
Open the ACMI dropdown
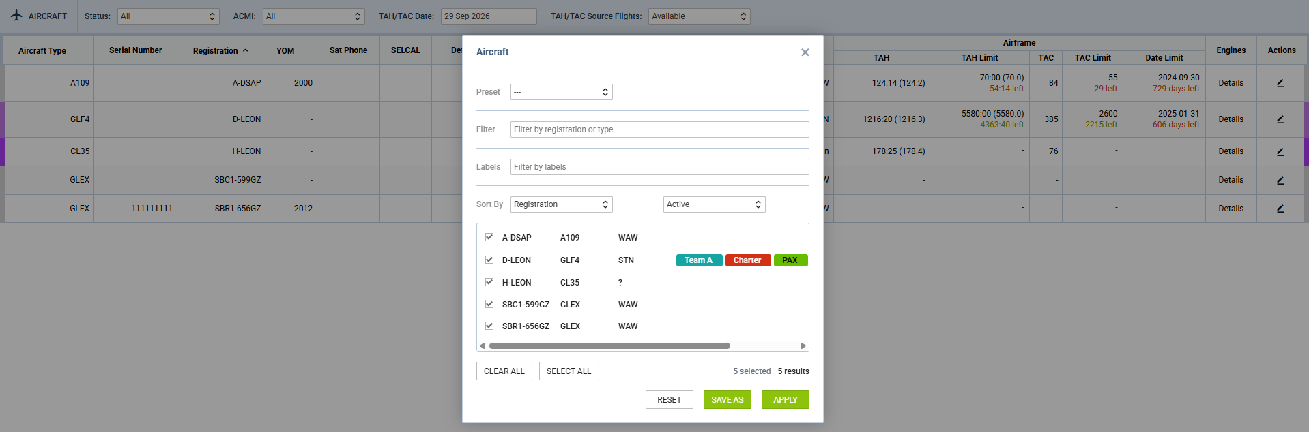click(314, 16)
